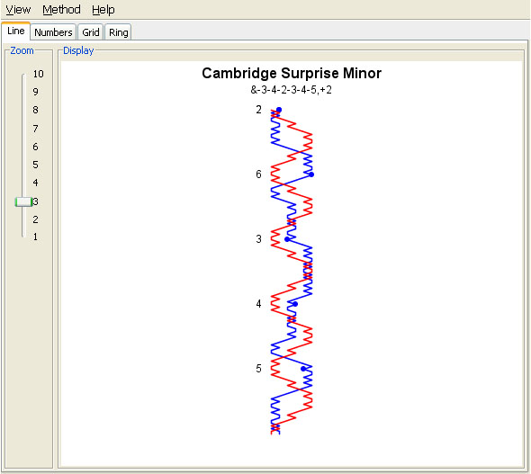Image resolution: width=531 pixels, height=474 pixels.
Task: Switch to the Grid tab
Action: (x=90, y=32)
